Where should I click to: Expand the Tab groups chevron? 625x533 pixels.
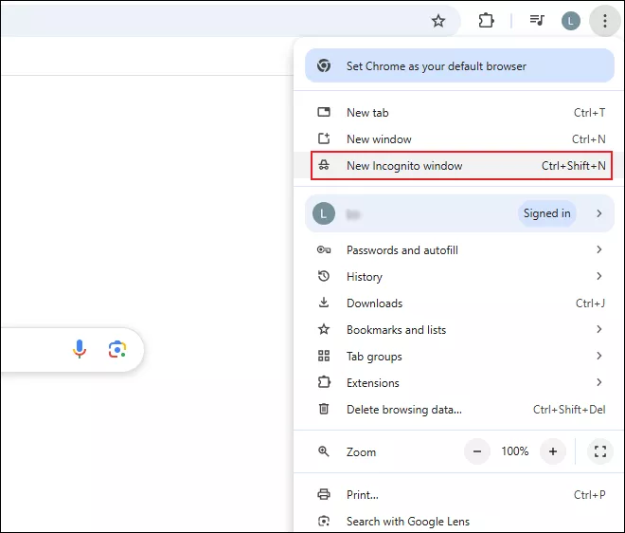[x=599, y=356]
